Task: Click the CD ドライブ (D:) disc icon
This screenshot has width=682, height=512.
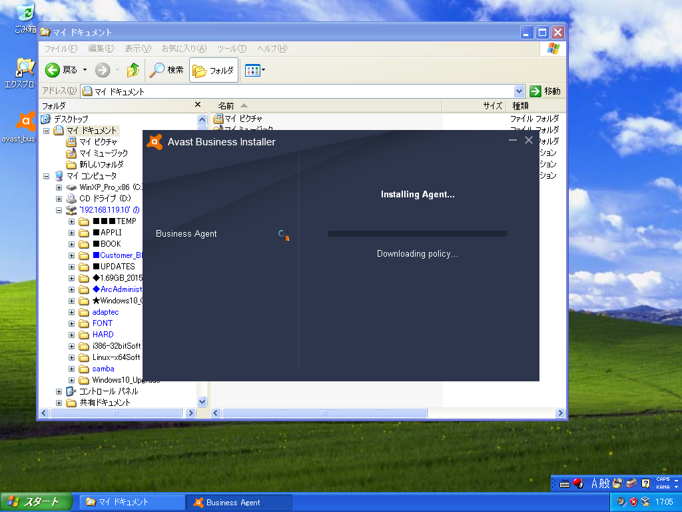Action: coord(71,199)
